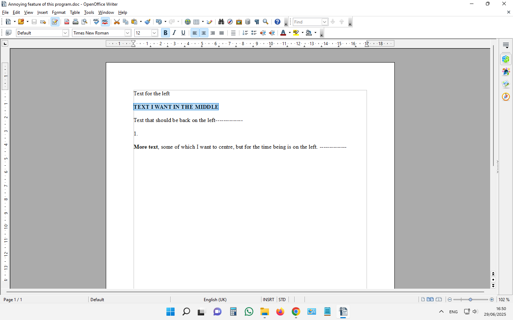Toggle numbered list on
513x320 pixels.
(x=245, y=33)
